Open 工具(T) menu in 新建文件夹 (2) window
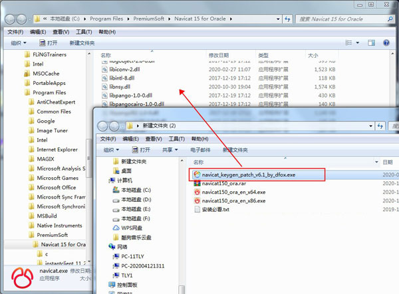 [x=177, y=139]
